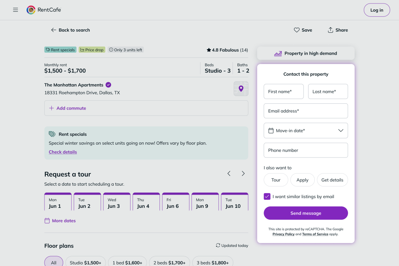The height and width of the screenshot is (266, 399).
Task: Click Add commute
Action: pos(146,108)
